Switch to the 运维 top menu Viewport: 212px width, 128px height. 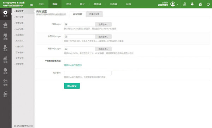[x=129, y=4]
